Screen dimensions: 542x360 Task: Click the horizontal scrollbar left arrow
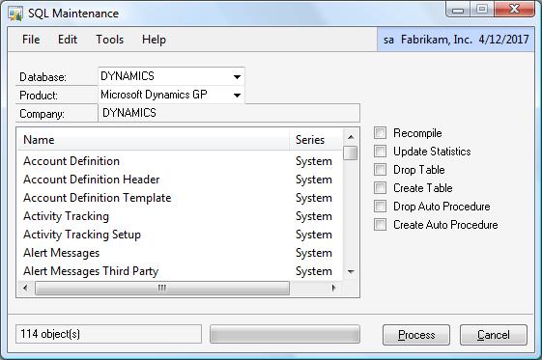click(25, 288)
